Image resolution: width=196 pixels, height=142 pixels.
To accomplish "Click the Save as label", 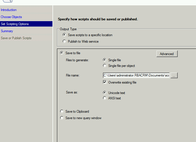I will pyautogui.click(x=72, y=92).
